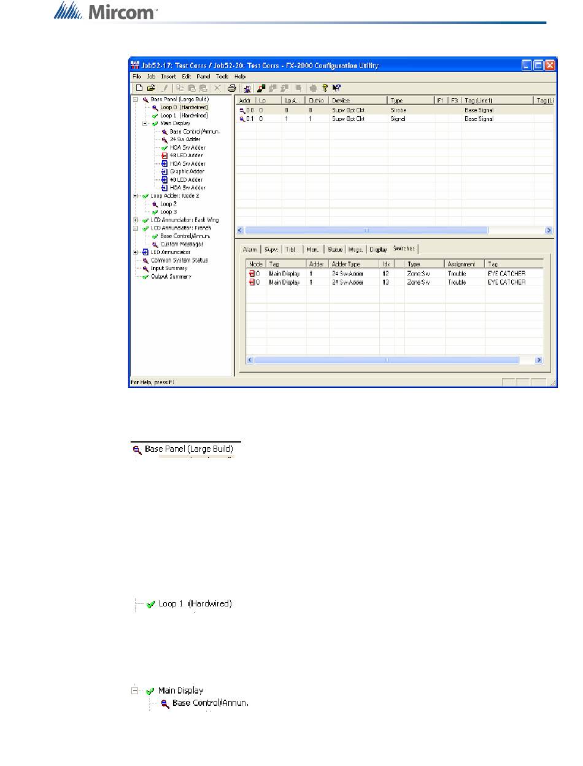The width and height of the screenshot is (583, 766).
Task: Click the Node column header
Action: (257, 264)
